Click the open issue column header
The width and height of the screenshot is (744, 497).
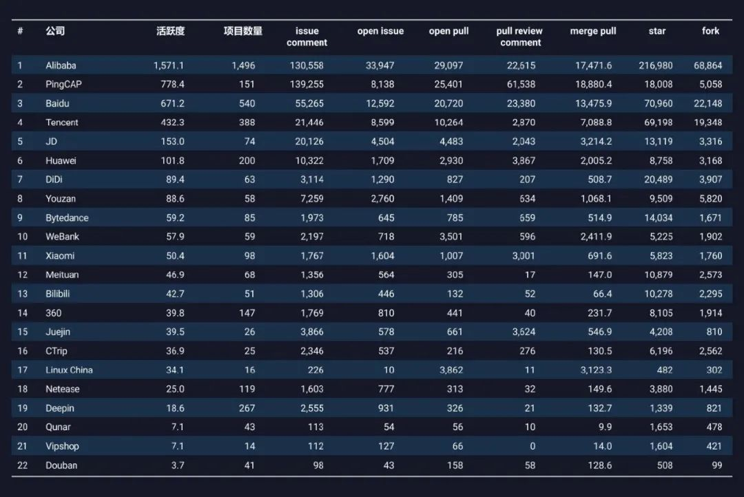[380, 31]
